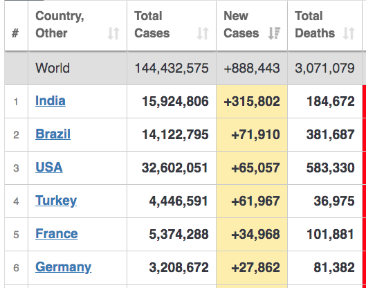Select World new cases +888,443

tap(252, 69)
